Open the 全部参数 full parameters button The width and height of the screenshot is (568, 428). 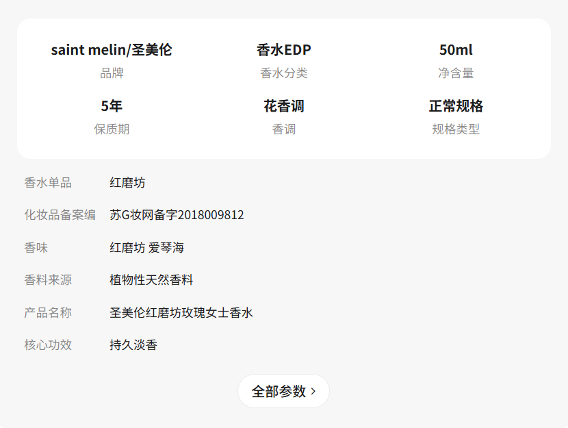(x=283, y=391)
